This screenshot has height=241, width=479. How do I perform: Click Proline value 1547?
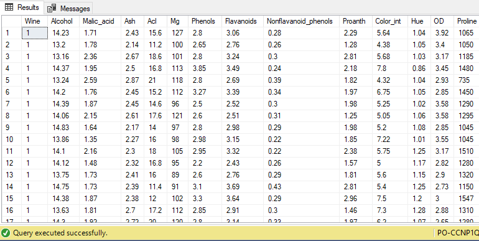pos(466,198)
